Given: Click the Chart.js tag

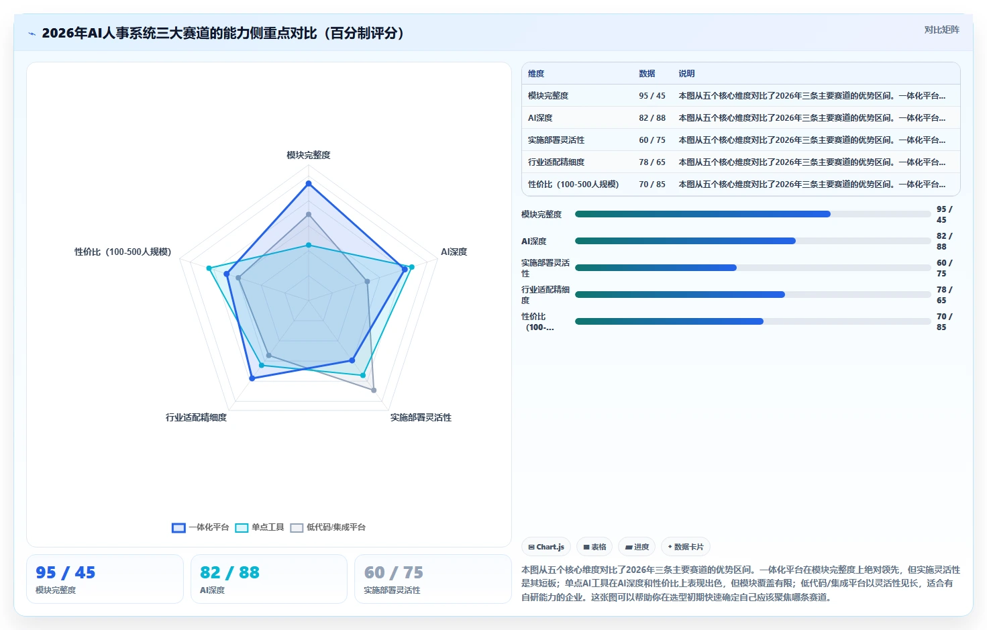Looking at the screenshot, I should [546, 547].
